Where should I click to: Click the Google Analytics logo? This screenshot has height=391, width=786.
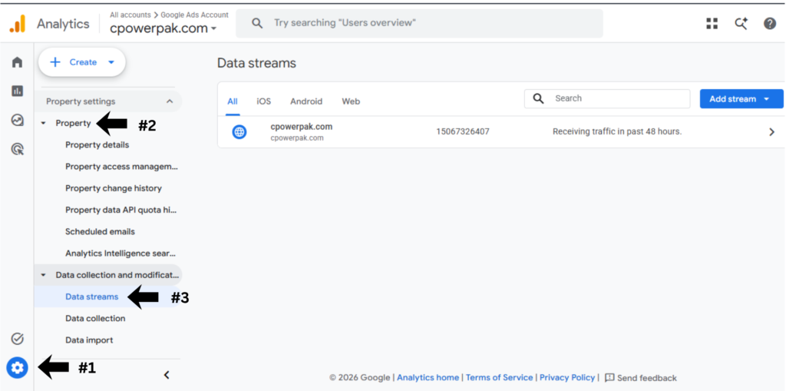click(x=17, y=24)
